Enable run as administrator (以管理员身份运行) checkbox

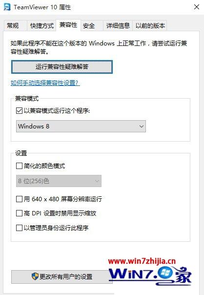pos(19,228)
